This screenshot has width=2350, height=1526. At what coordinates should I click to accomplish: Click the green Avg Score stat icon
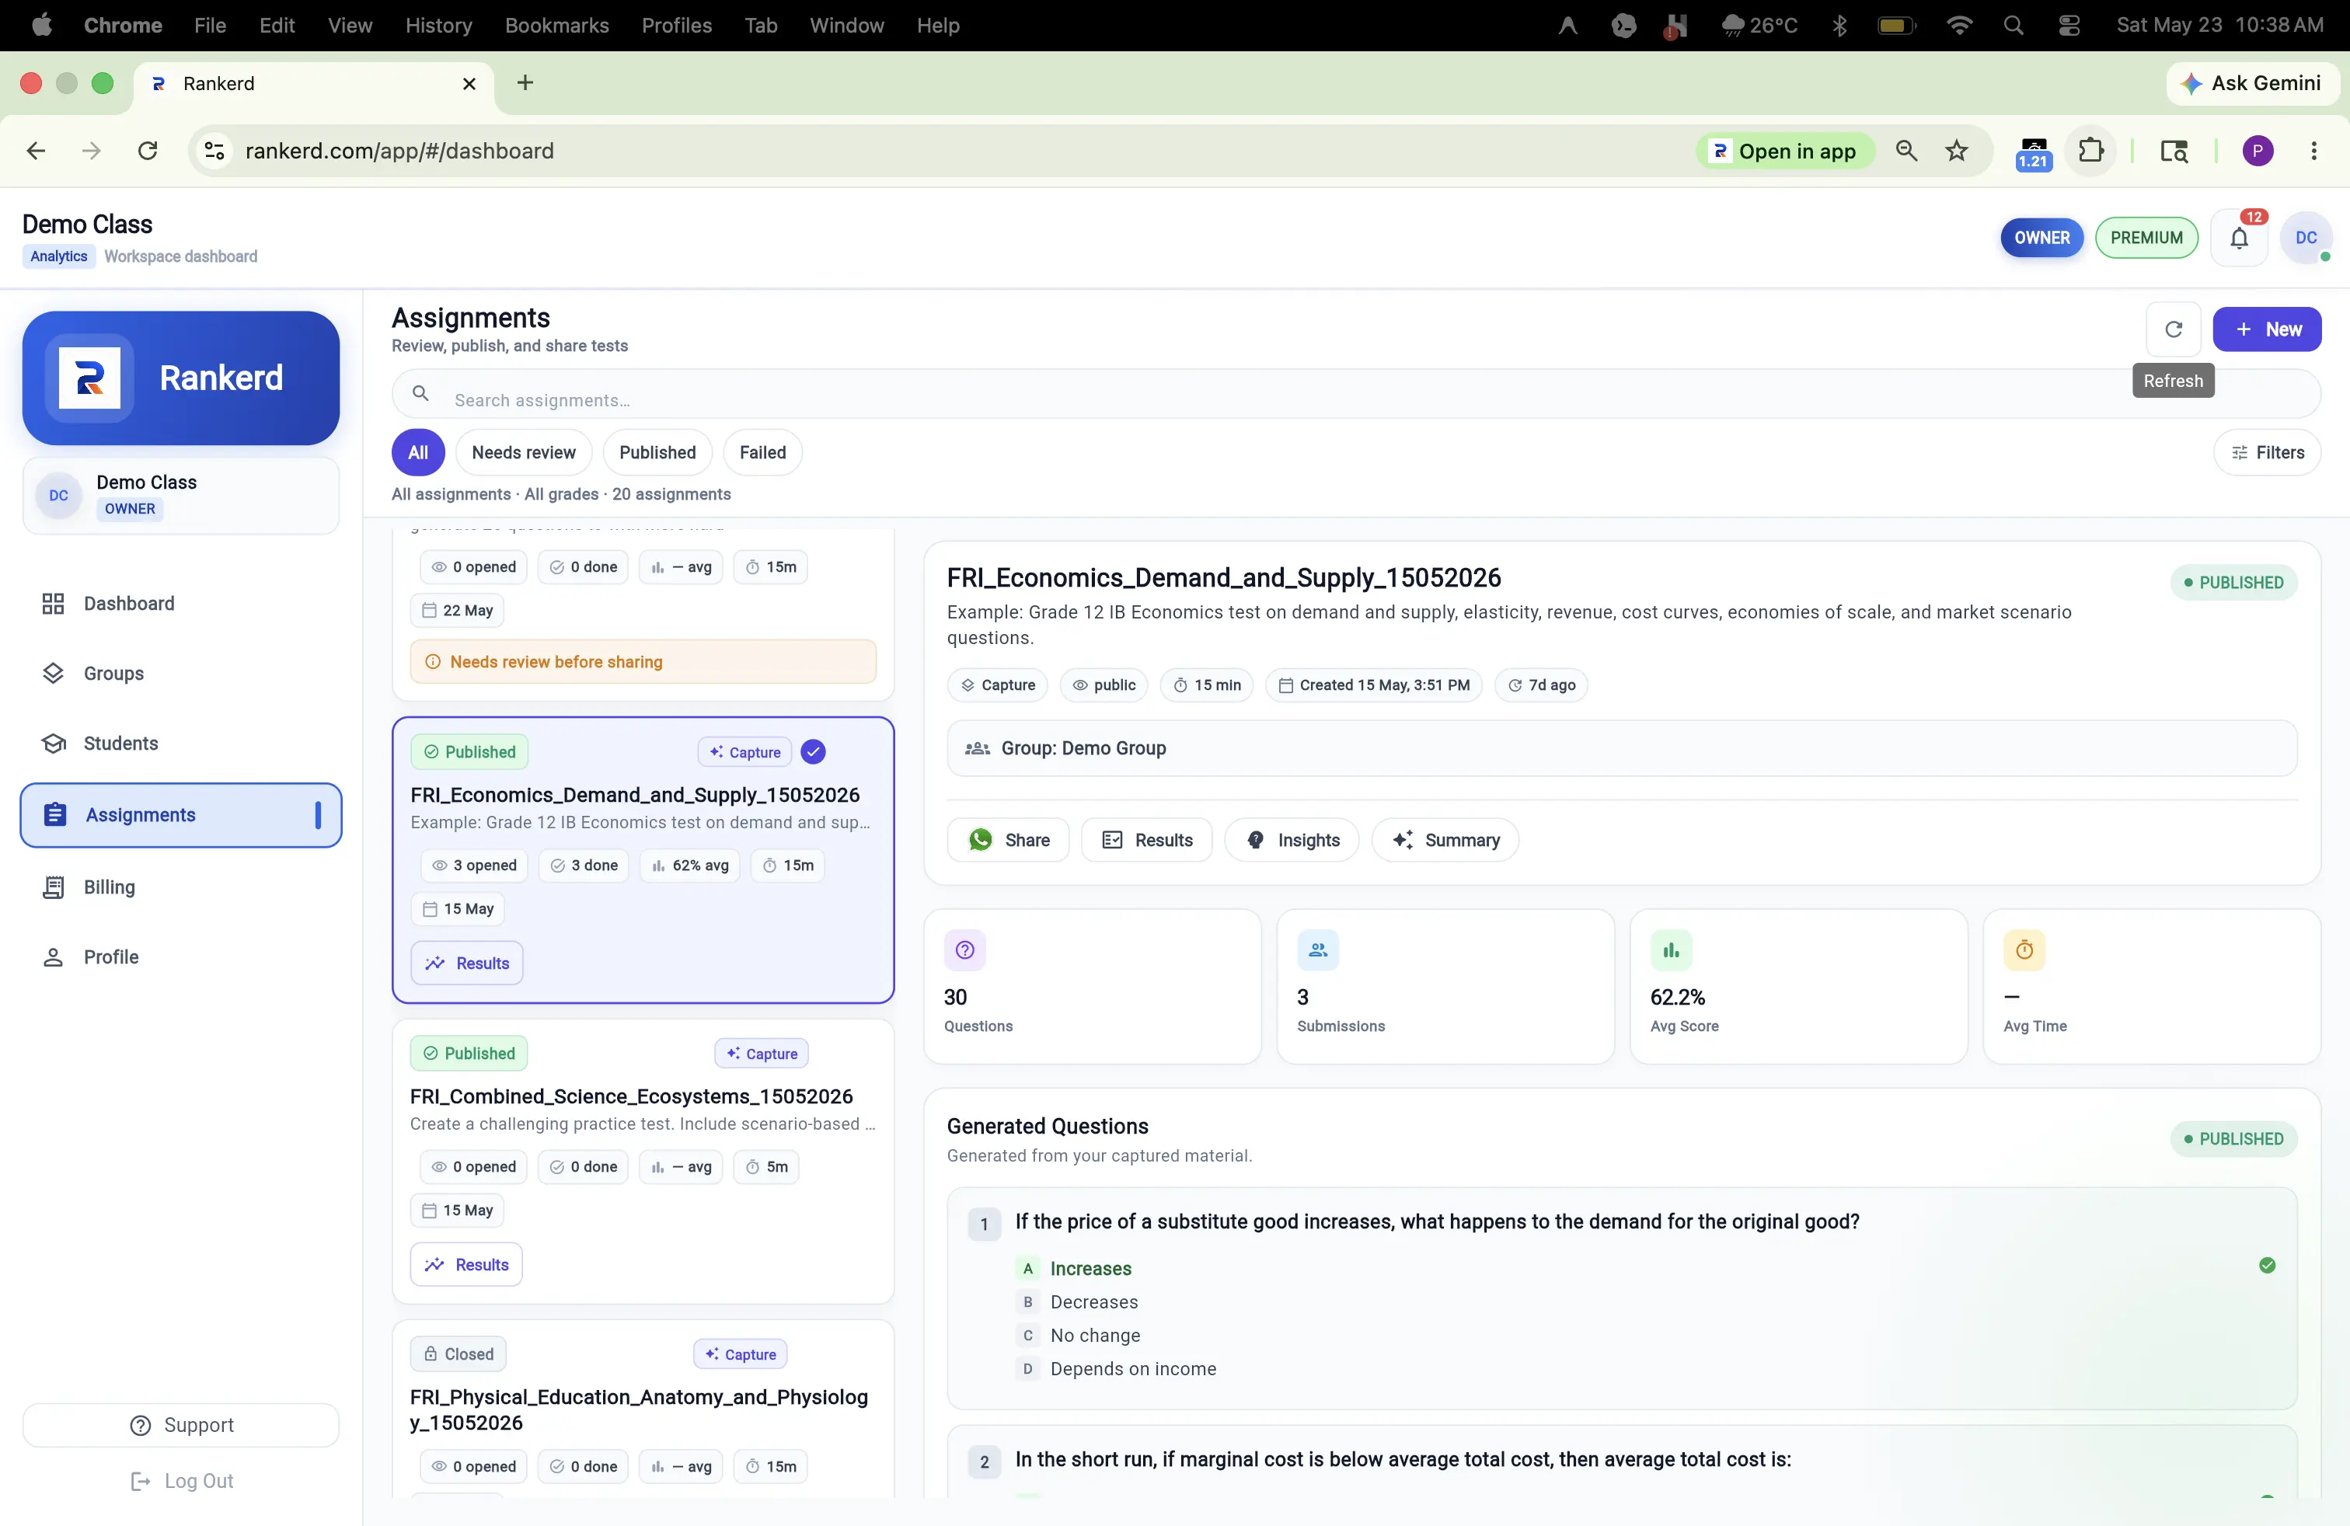click(x=1671, y=949)
